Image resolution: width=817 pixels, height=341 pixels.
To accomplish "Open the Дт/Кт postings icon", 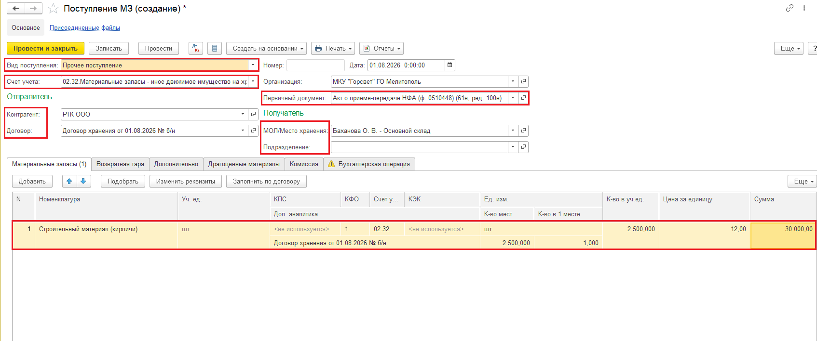I will coord(196,48).
